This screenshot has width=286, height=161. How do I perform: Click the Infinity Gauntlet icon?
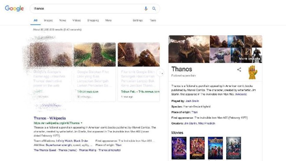(253, 72)
